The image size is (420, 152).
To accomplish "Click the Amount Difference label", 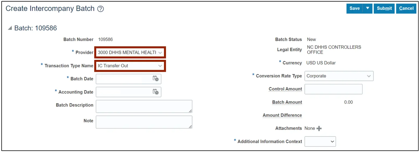I will point(282,115).
